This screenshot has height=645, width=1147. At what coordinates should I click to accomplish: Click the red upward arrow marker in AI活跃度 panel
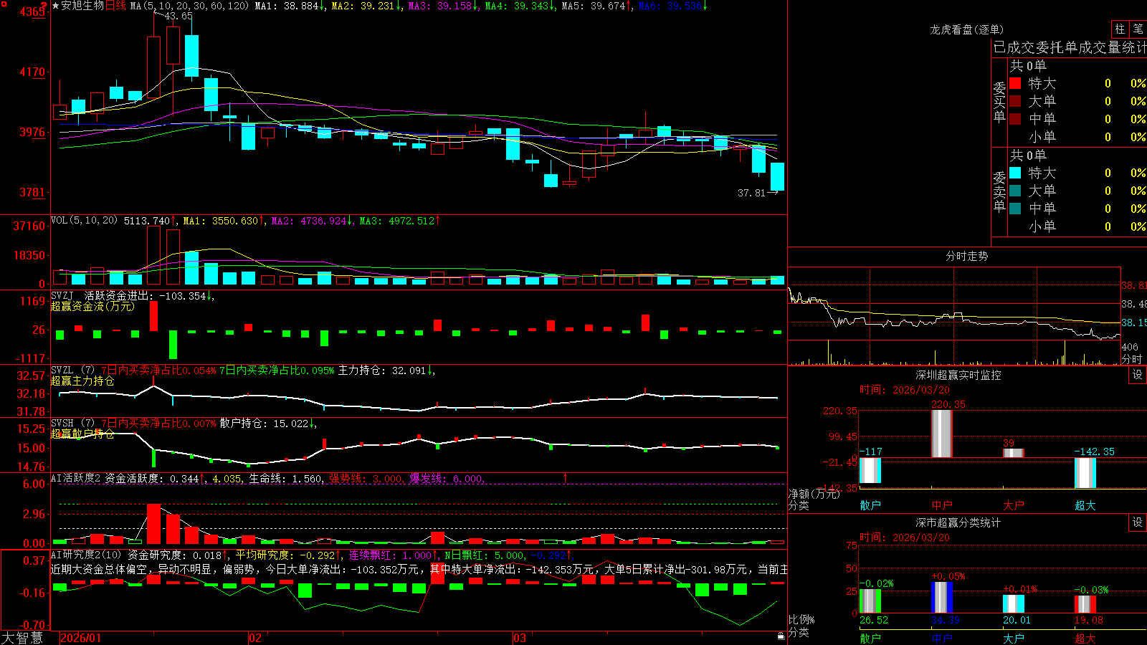(565, 477)
